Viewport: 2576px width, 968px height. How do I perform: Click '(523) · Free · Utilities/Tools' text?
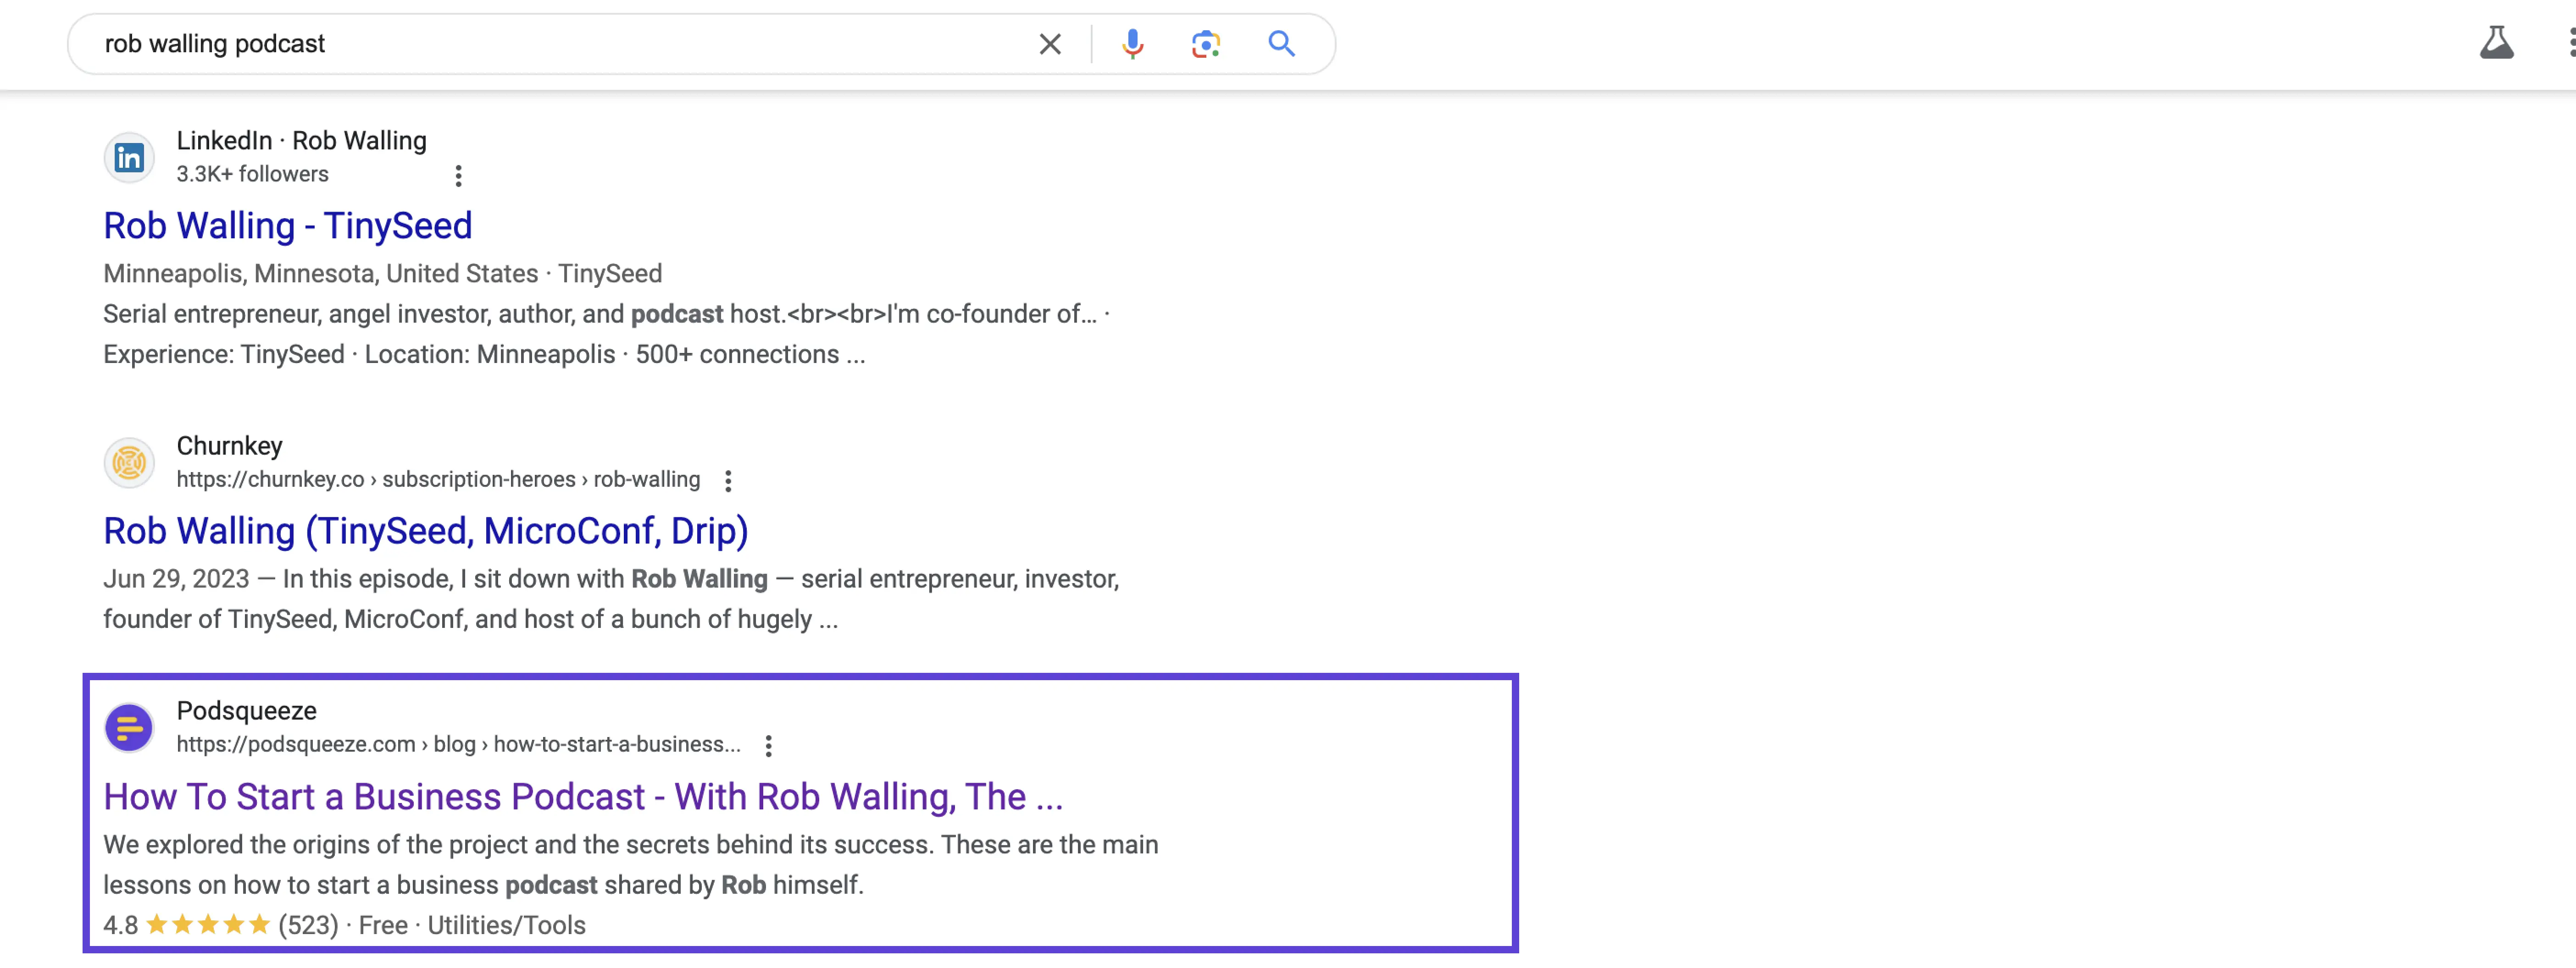[432, 925]
